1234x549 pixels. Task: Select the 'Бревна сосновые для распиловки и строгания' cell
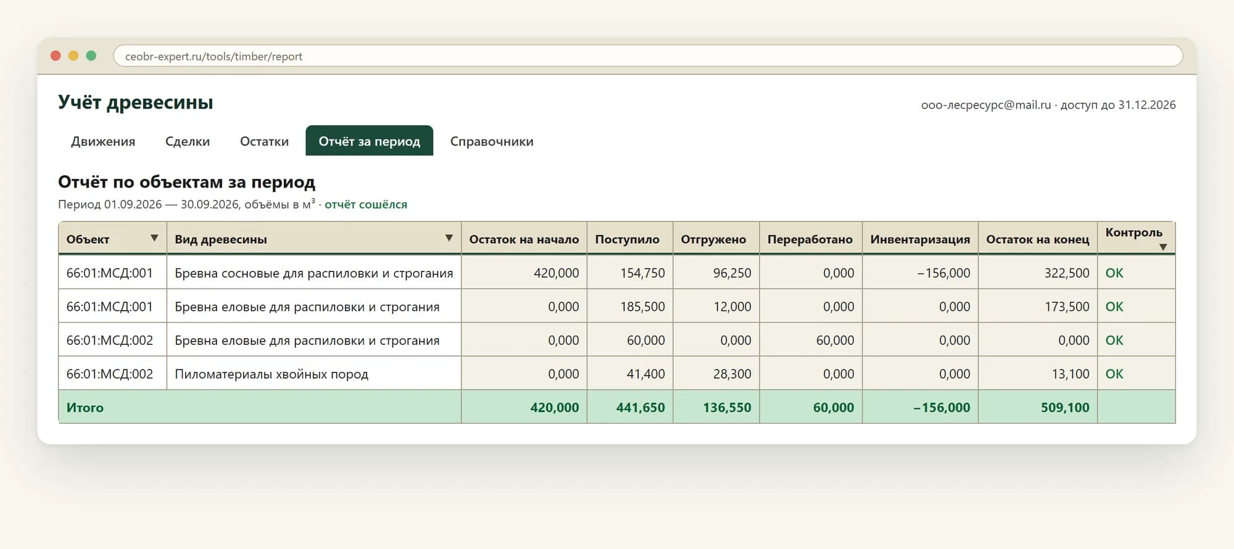point(314,273)
